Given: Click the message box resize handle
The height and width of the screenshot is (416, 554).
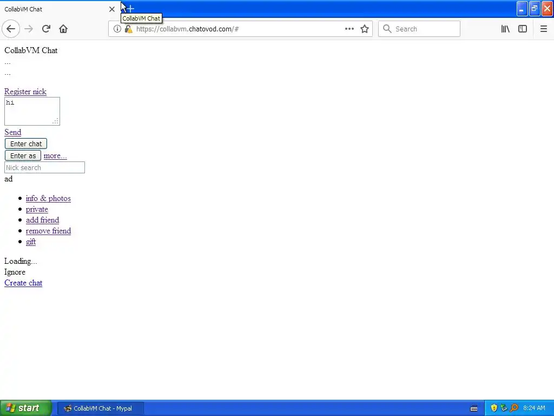Looking at the screenshot, I should (56, 121).
